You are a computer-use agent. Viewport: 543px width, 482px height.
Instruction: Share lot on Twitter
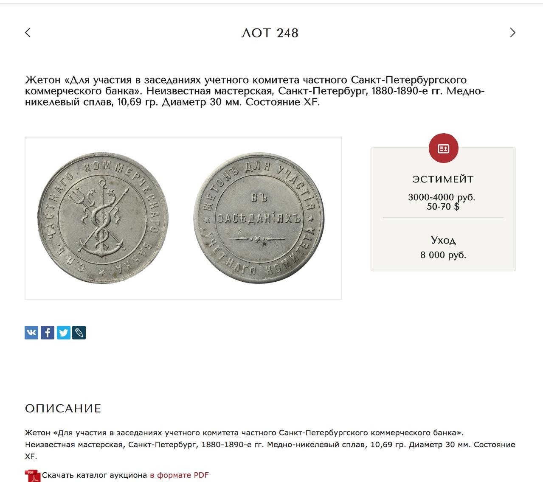point(64,333)
